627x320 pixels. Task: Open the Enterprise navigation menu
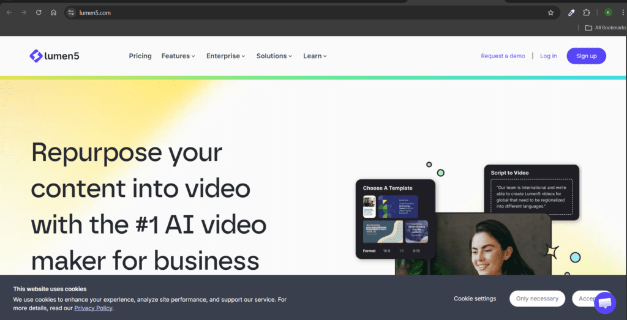225,56
